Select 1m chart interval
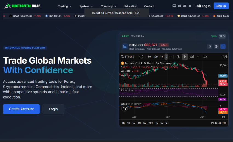 [149, 57]
